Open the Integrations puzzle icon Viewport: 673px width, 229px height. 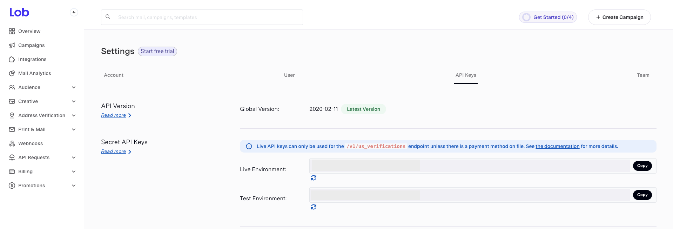tap(12, 59)
